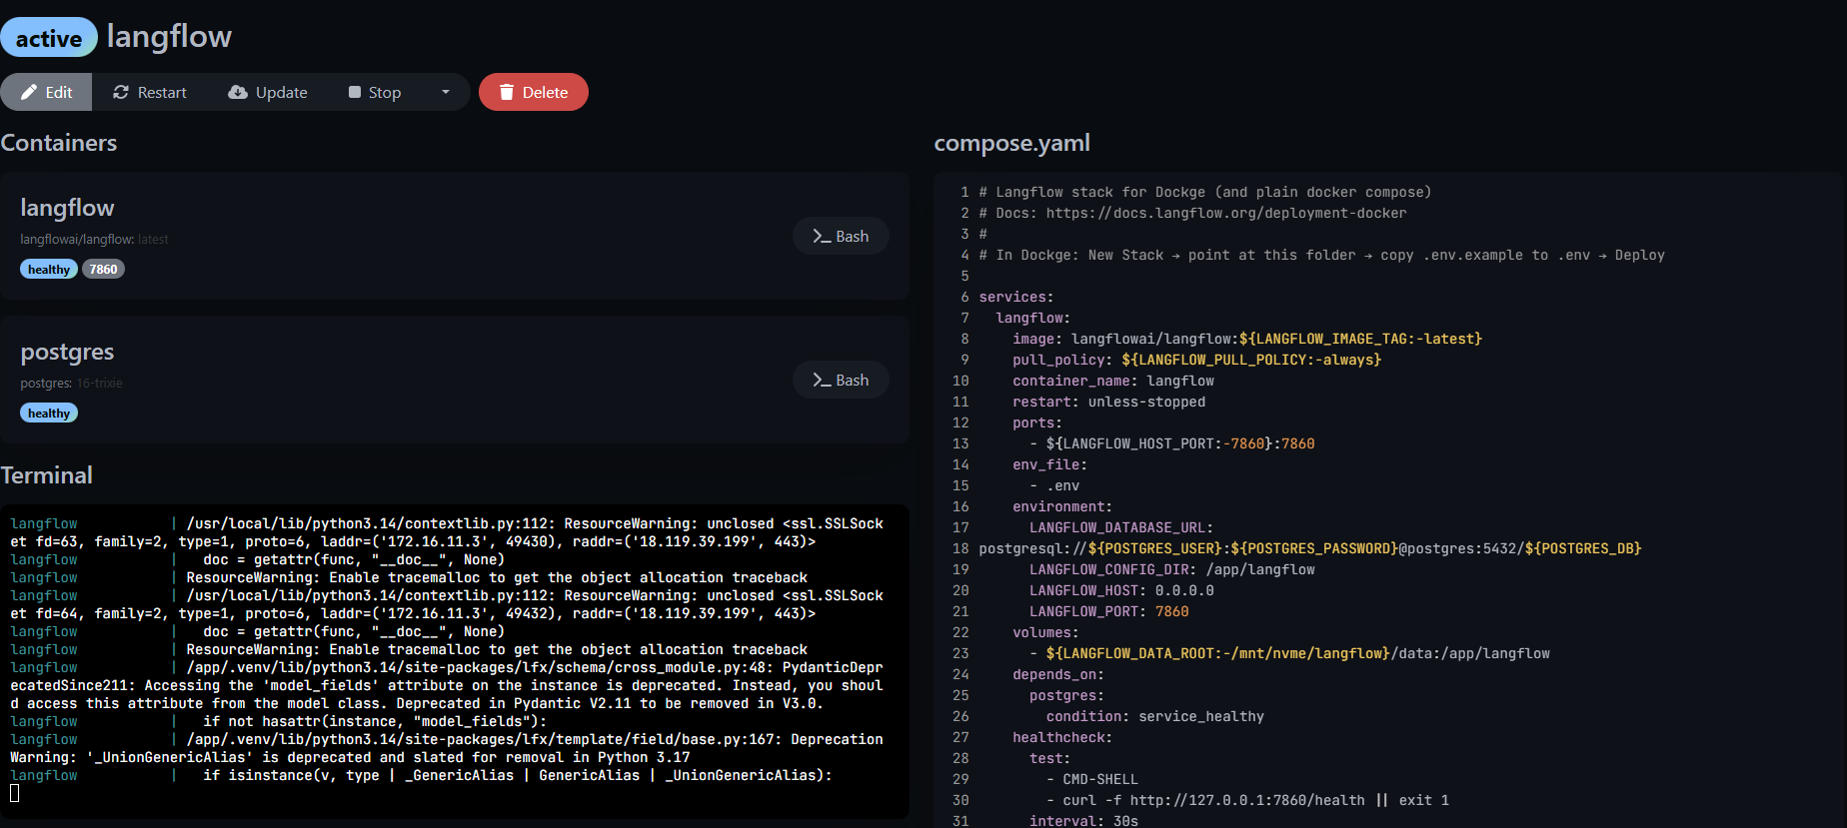Click the LANGFLOW_HOST: 0.0.0.0 line
The image size is (1847, 828).
tap(1121, 590)
